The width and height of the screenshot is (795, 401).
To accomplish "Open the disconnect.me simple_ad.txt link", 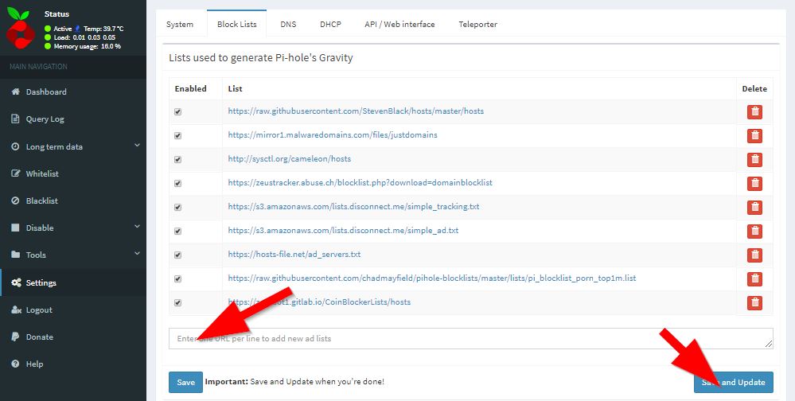I will (x=343, y=230).
